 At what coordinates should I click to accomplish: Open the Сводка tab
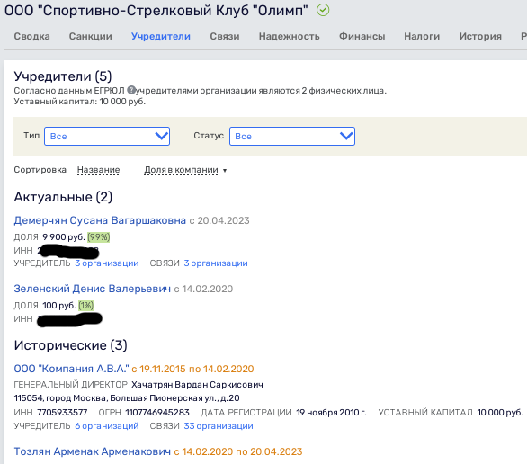pos(32,36)
